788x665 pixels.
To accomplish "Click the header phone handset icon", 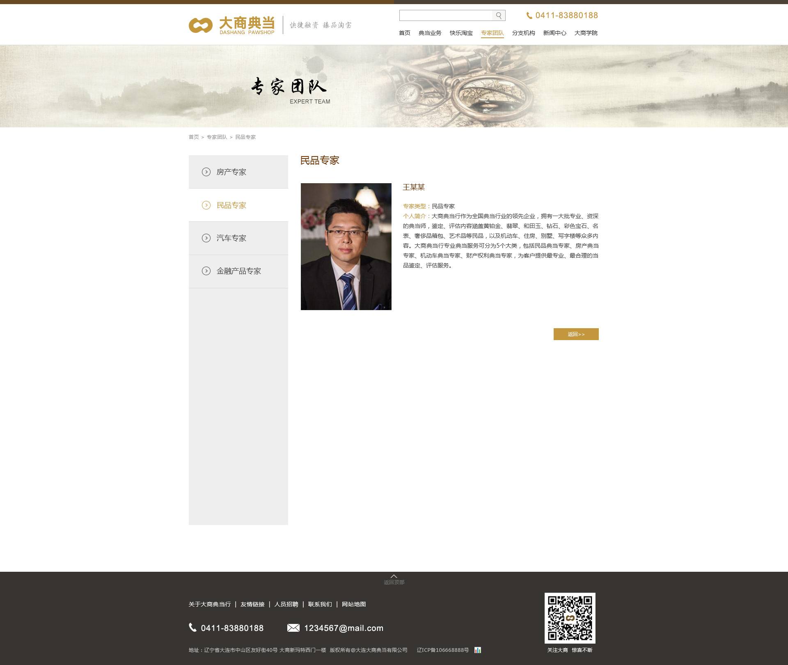I will pos(529,16).
